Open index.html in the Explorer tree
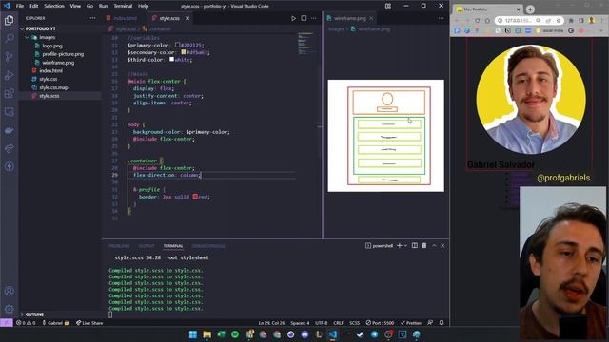Screen dimensions: 609x342 tap(50, 71)
